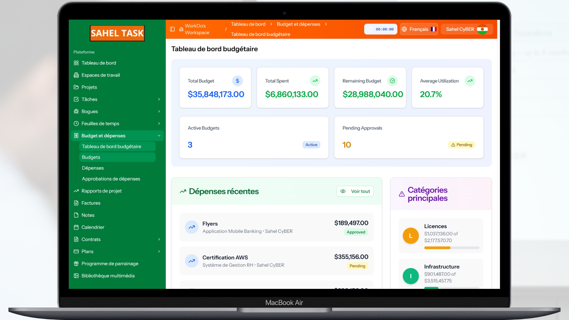Click the Infrastructure category avatar

[x=410, y=276]
